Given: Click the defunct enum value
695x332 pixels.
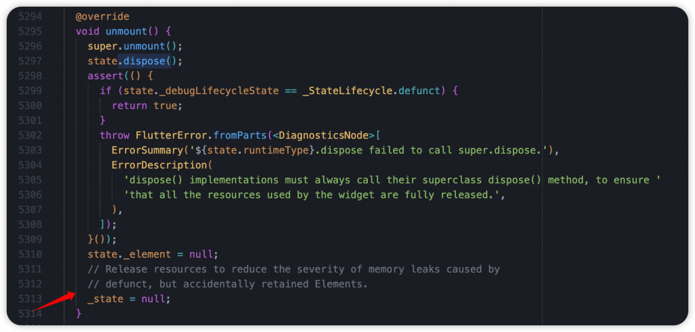Looking at the screenshot, I should click(x=419, y=91).
